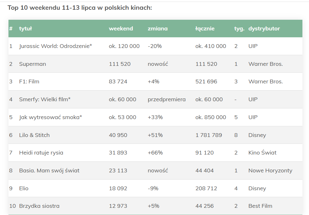Viewport: 309px width, 215px height.
Task: Select the 'Smerfy: Wielki film*' title
Action: 45,99
